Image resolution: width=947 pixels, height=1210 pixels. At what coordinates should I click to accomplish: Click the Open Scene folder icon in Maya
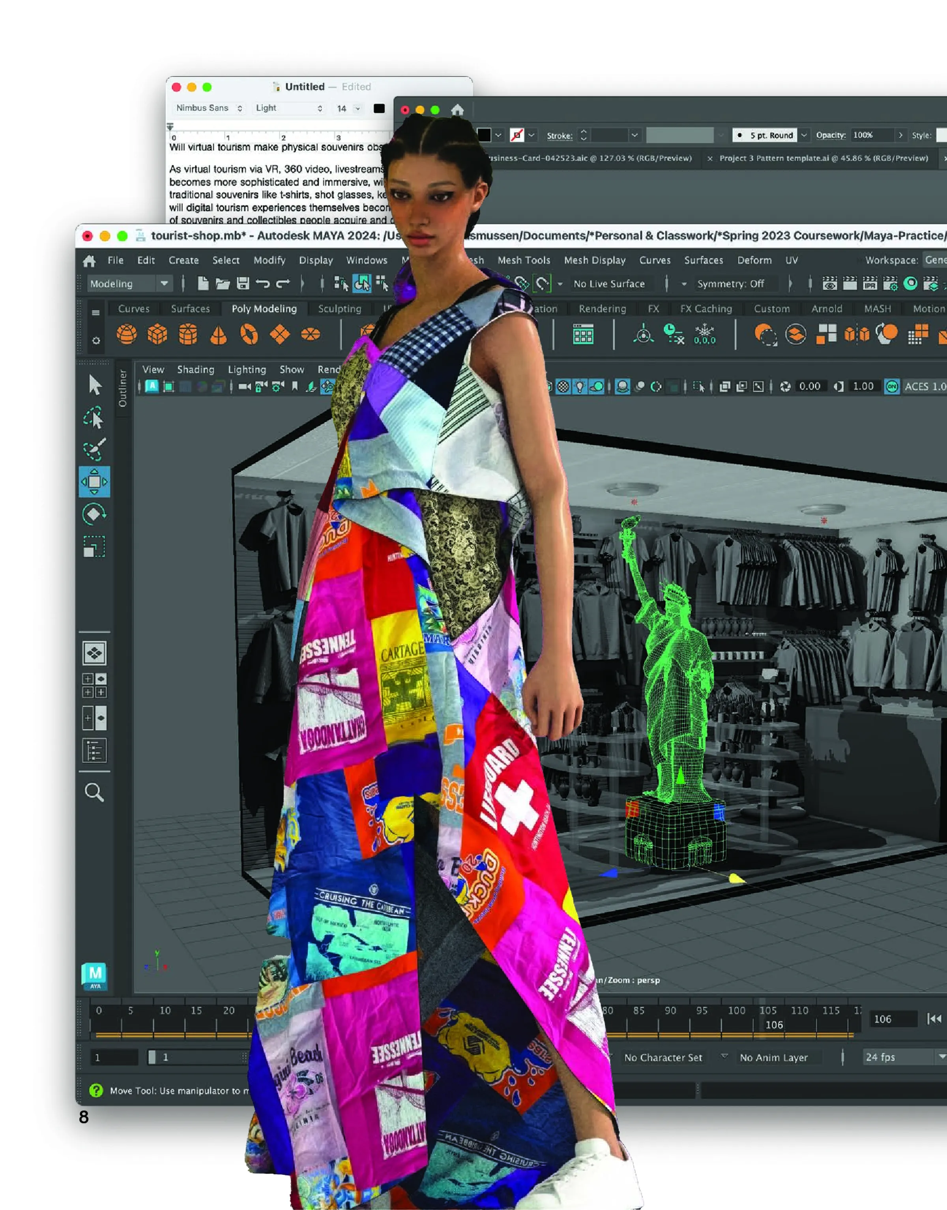click(x=223, y=284)
